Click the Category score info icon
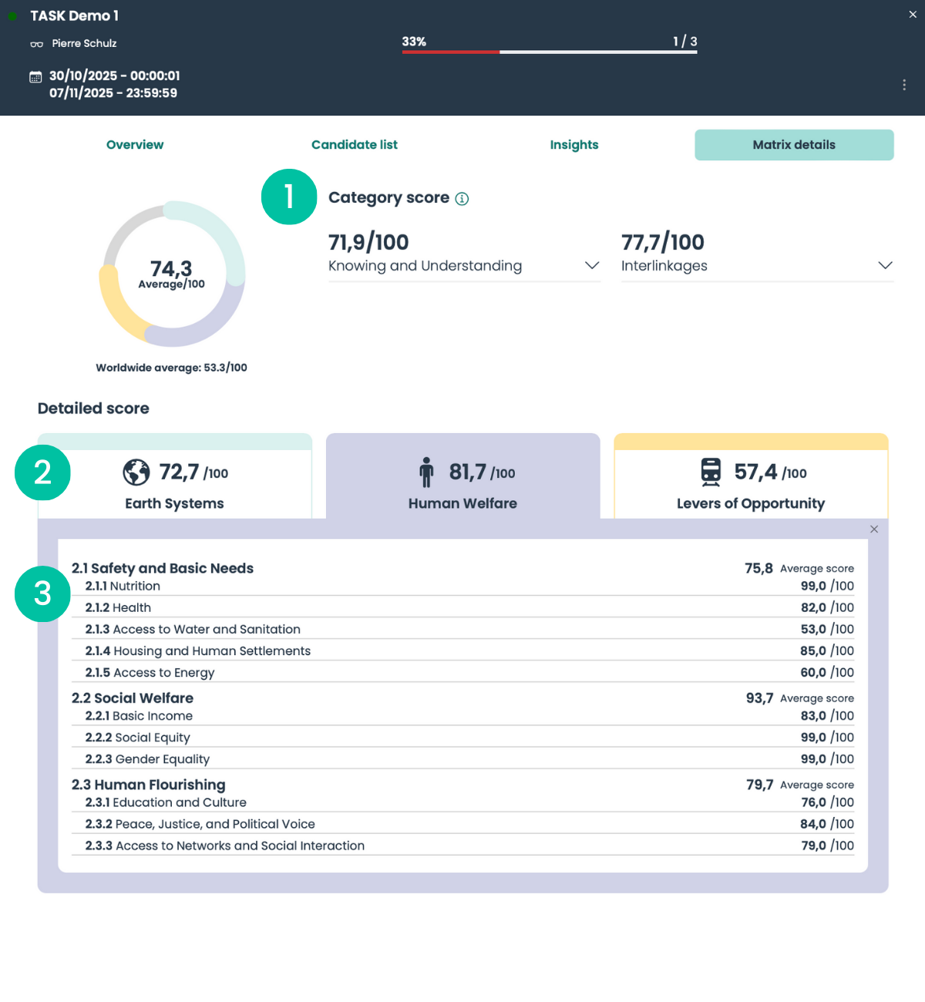Screen dimensions: 925x1002 (x=462, y=199)
